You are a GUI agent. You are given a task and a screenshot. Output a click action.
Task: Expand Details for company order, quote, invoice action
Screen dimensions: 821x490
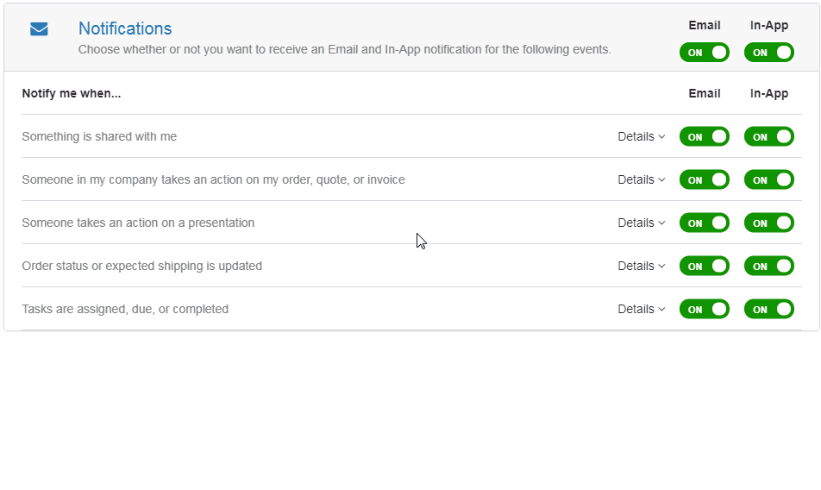tap(642, 179)
